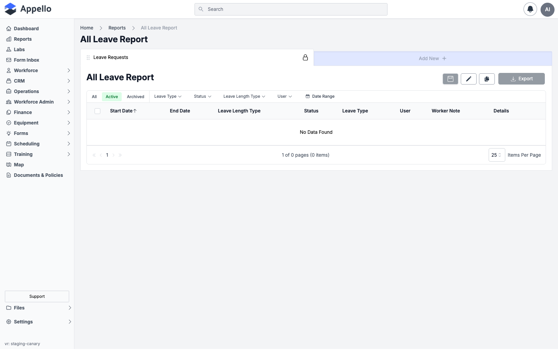Add a new report tab
558x356 pixels.
point(432,59)
